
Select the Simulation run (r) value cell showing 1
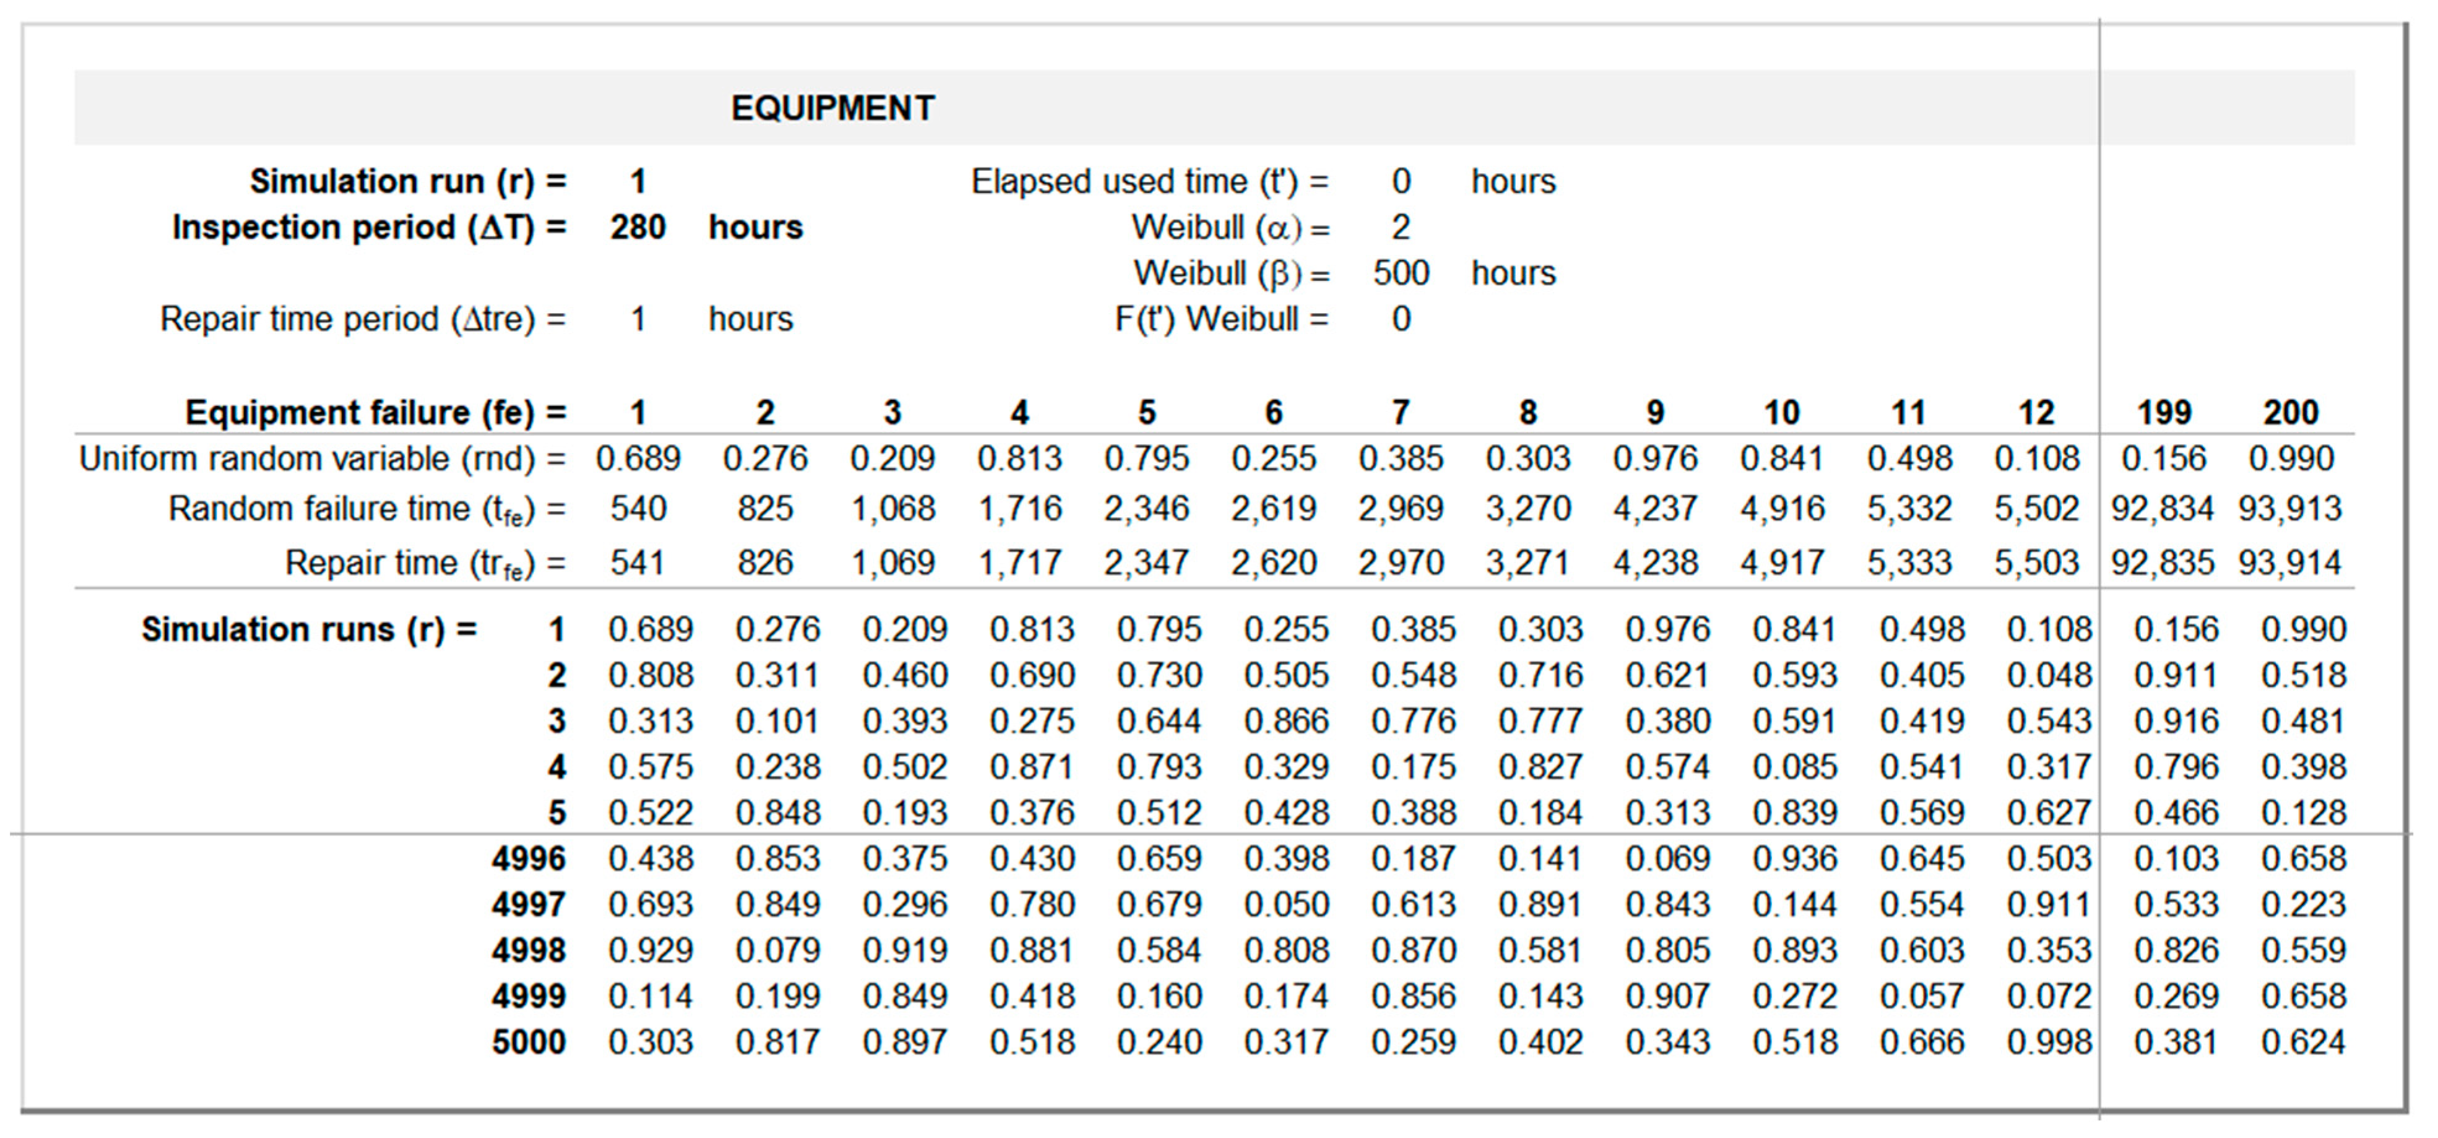point(637,181)
